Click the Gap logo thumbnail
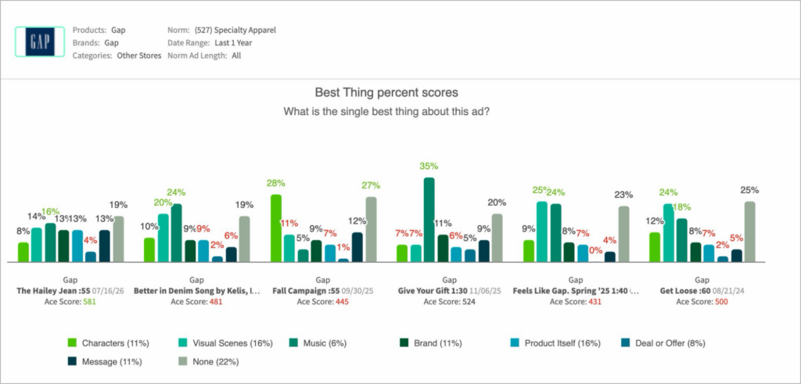The width and height of the screenshot is (801, 384). [x=40, y=41]
